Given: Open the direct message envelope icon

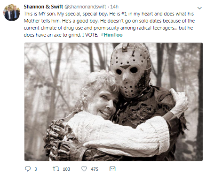Looking at the screenshot, I should click(112, 169).
